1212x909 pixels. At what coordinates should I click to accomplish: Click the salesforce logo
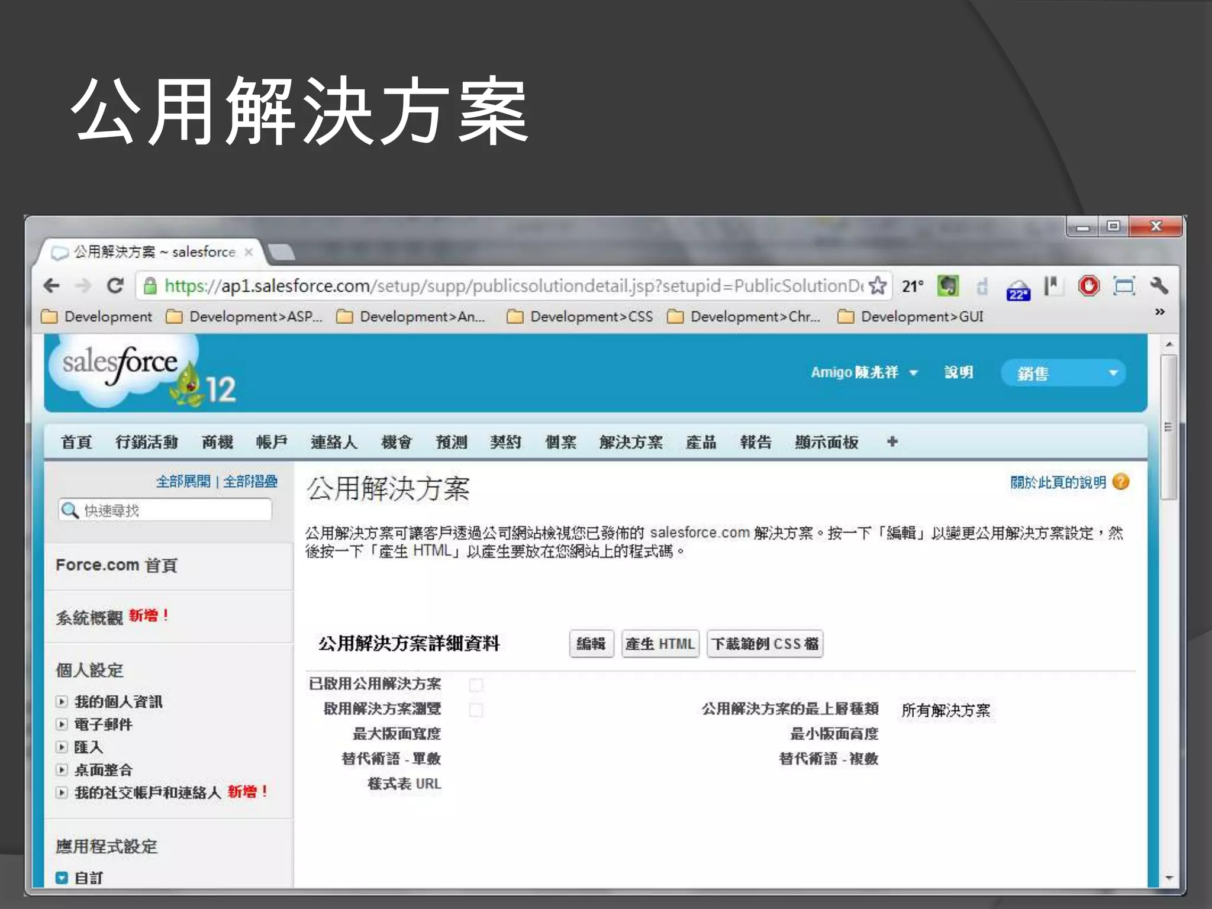coord(122,369)
